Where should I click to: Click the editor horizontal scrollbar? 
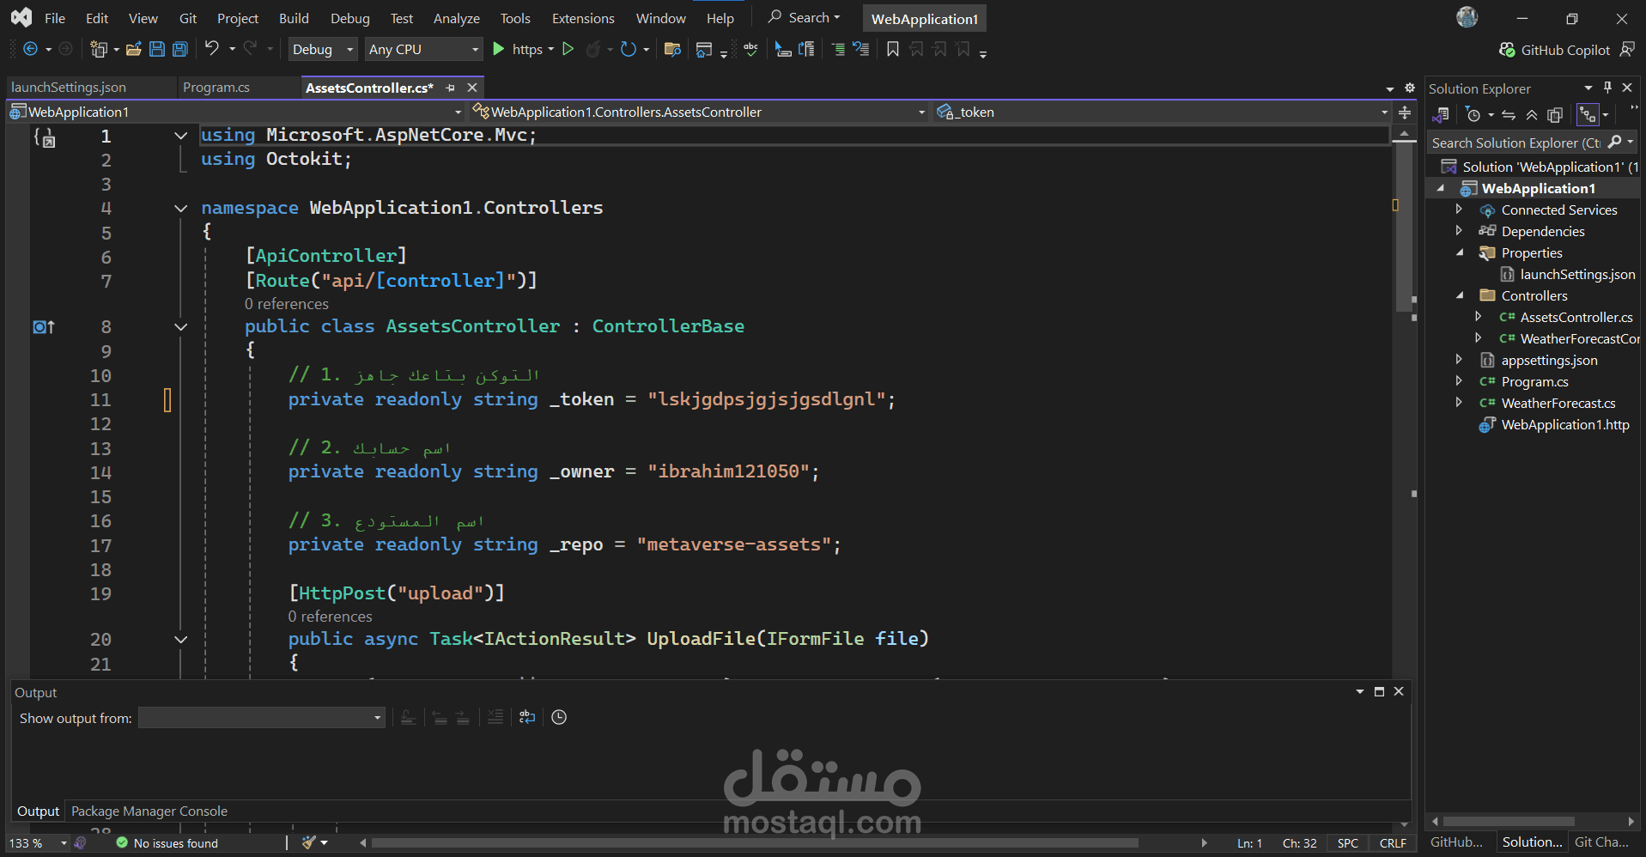(755, 843)
